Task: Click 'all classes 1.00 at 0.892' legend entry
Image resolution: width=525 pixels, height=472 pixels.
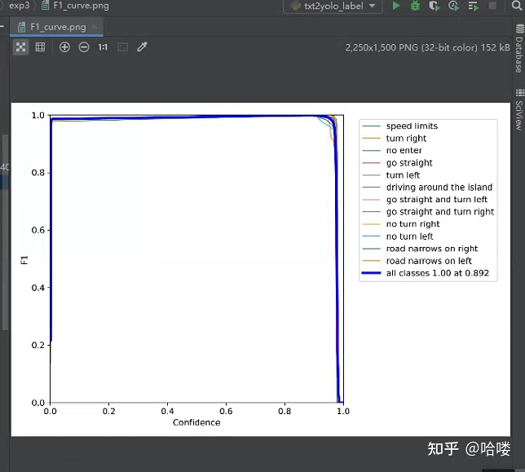Action: click(426, 273)
